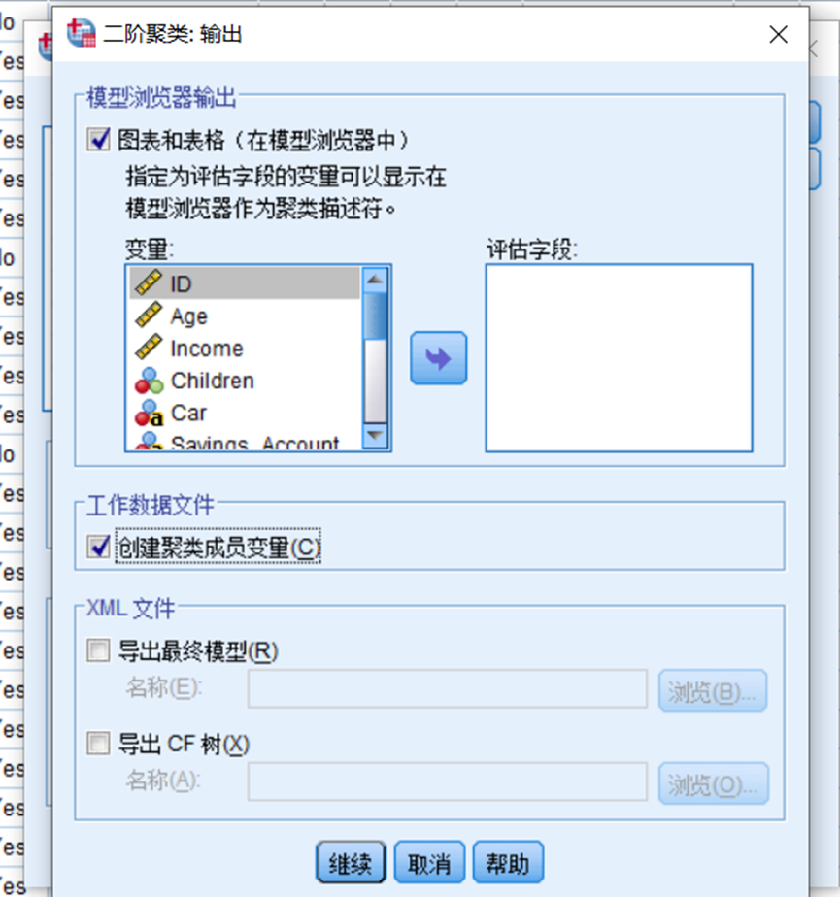Viewport: 840px width, 897px height.
Task: Click the variable list scroll up arrow
Action: point(376,280)
